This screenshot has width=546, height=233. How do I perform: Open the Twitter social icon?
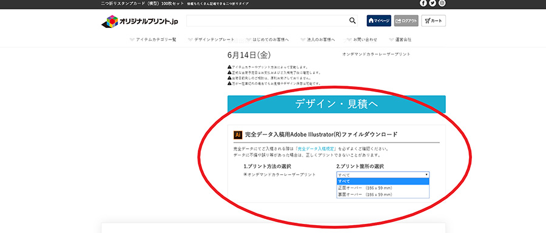coord(433,3)
